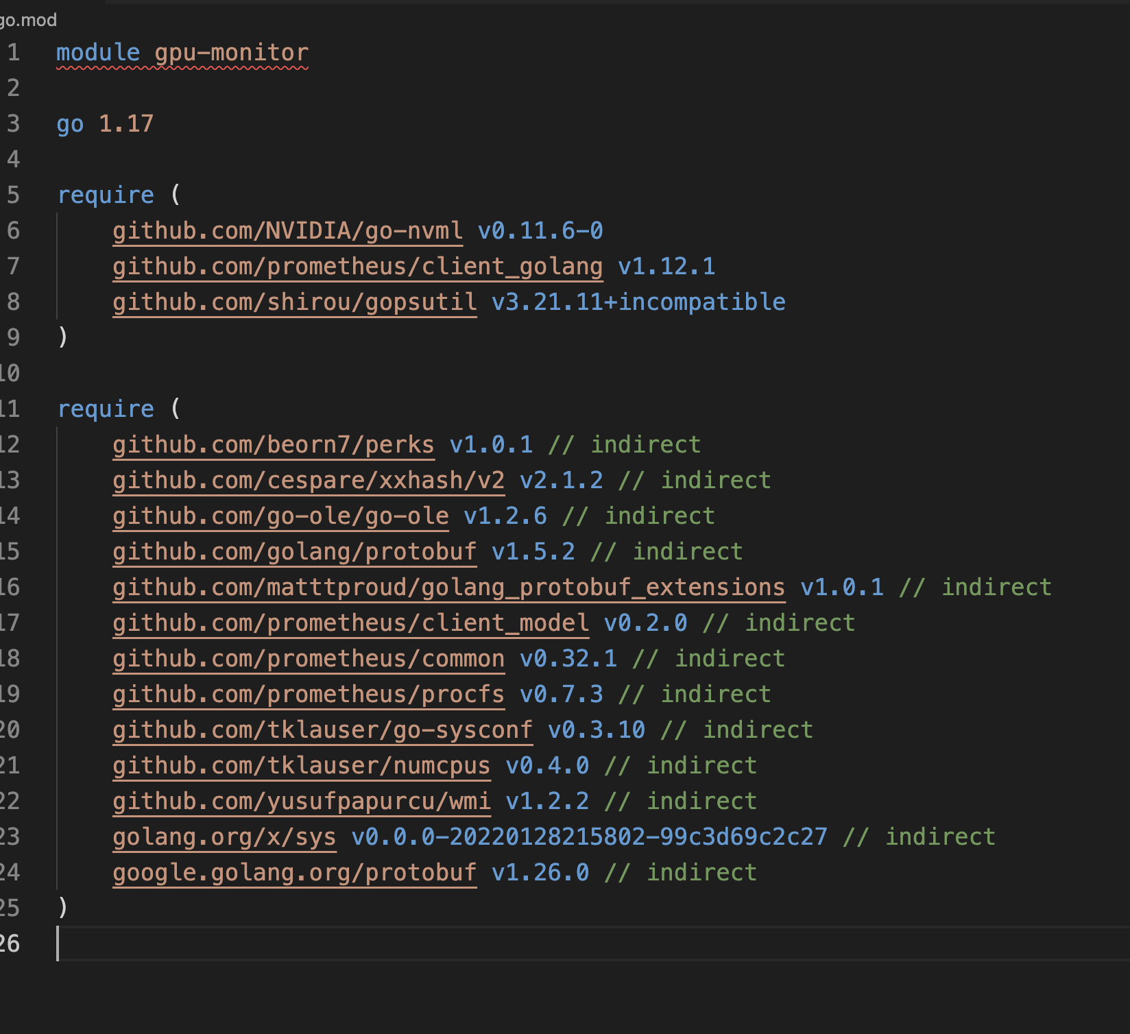The image size is (1130, 1034).
Task: Click the closing parenthesis on line 25
Action: pyautogui.click(x=63, y=909)
